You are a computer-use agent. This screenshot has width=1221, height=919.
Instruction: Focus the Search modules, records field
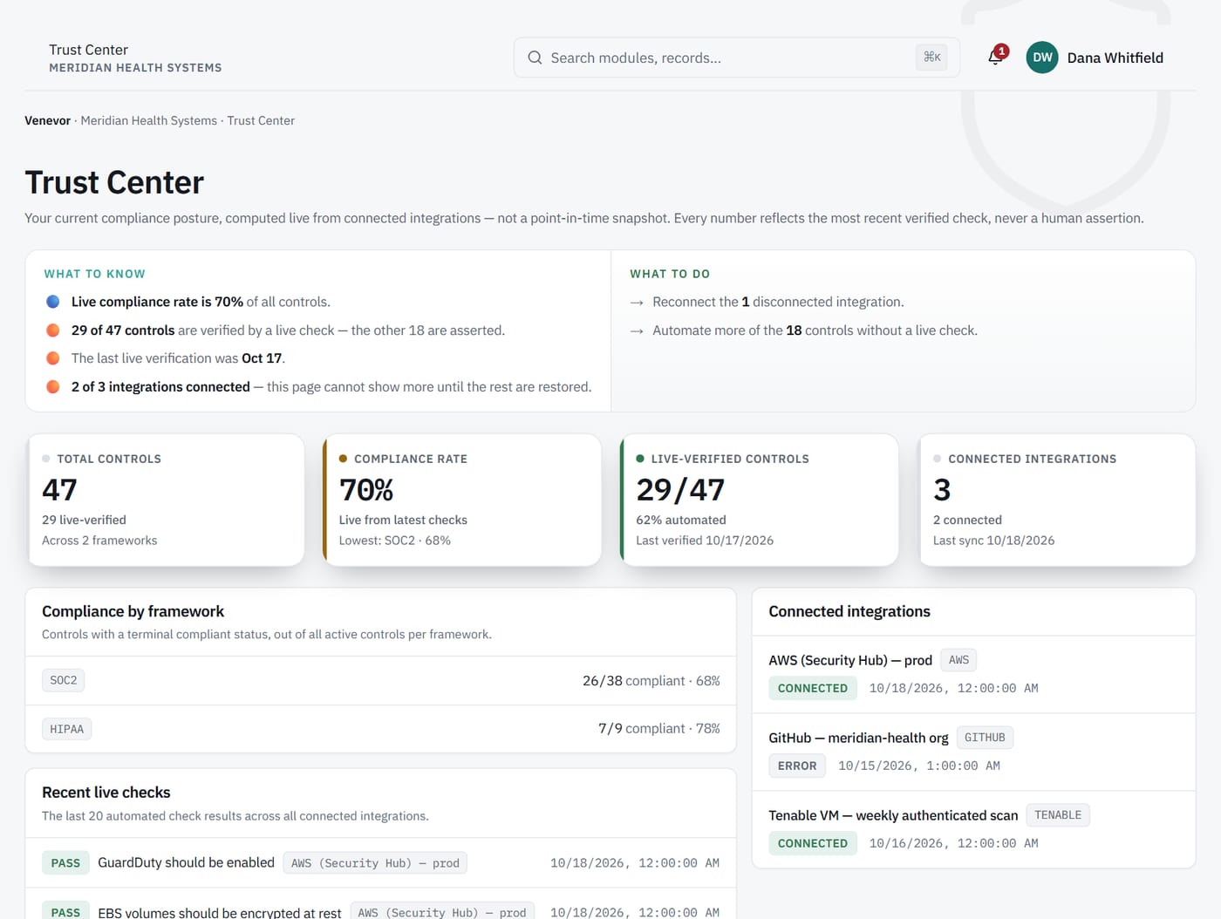[x=737, y=58]
